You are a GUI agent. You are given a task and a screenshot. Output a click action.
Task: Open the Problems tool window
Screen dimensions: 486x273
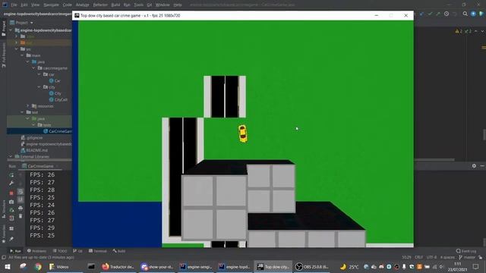coord(36,251)
